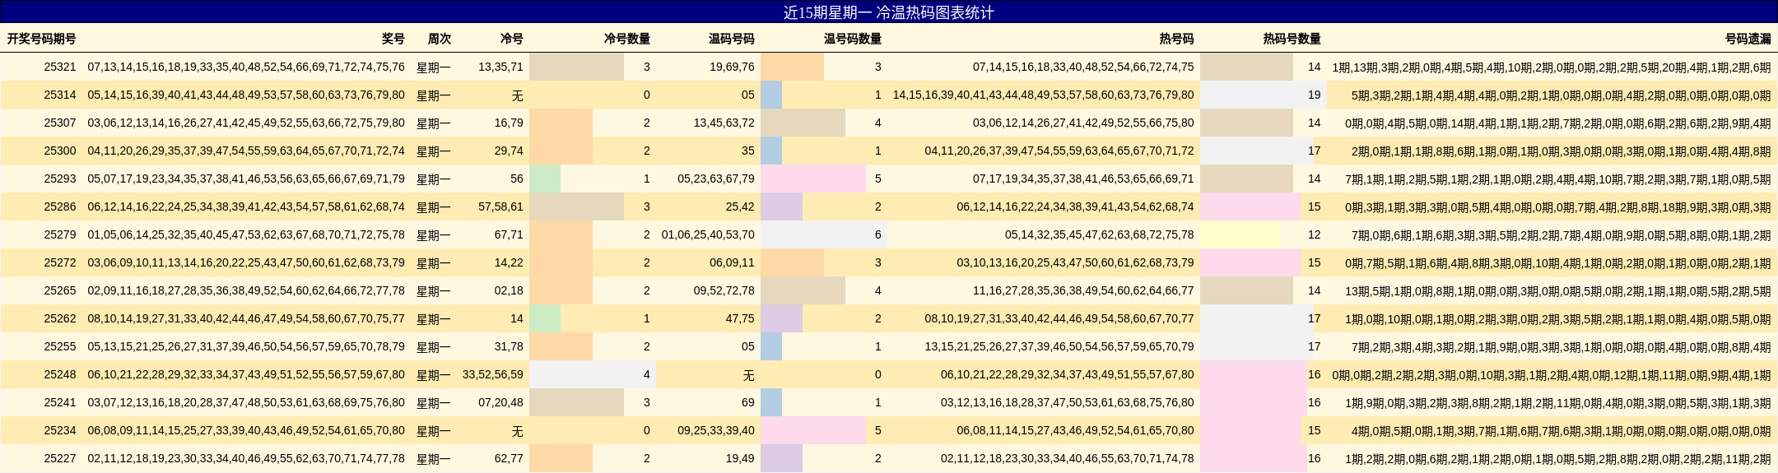Select period number 25227
This screenshot has height=473, width=1778.
[60, 458]
